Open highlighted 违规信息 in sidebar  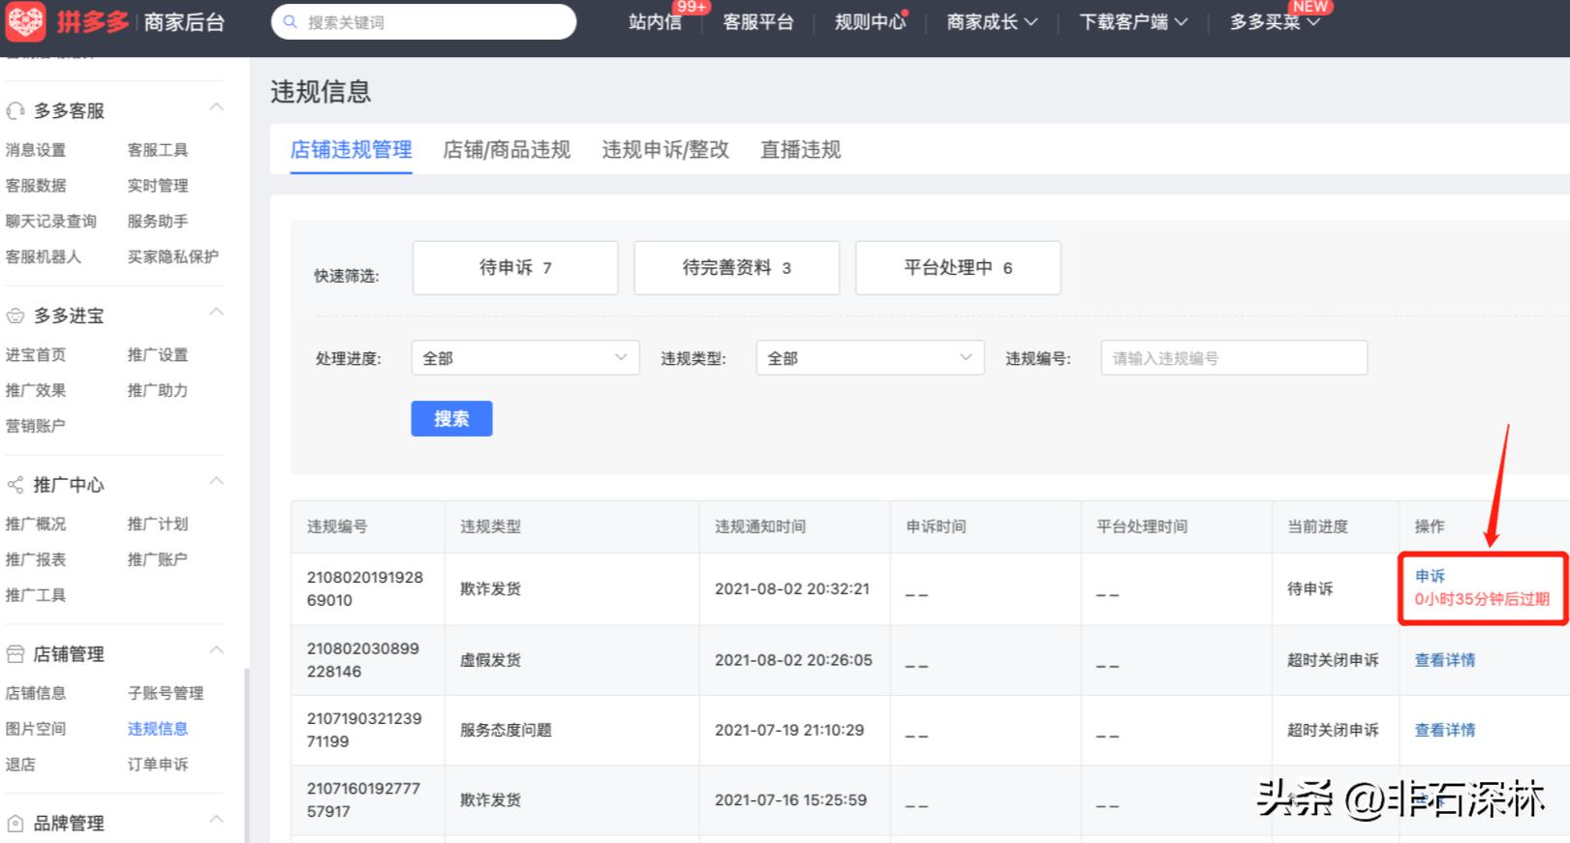click(158, 729)
